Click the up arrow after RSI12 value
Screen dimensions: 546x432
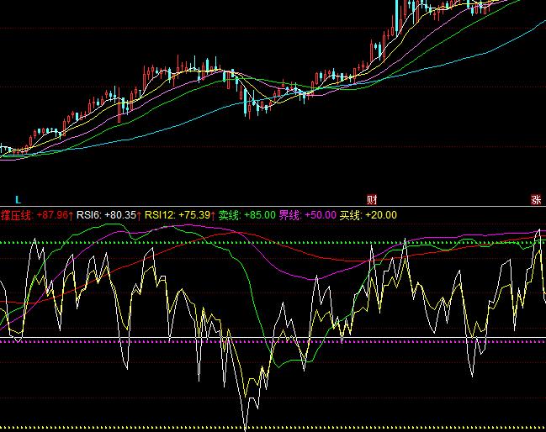212,215
